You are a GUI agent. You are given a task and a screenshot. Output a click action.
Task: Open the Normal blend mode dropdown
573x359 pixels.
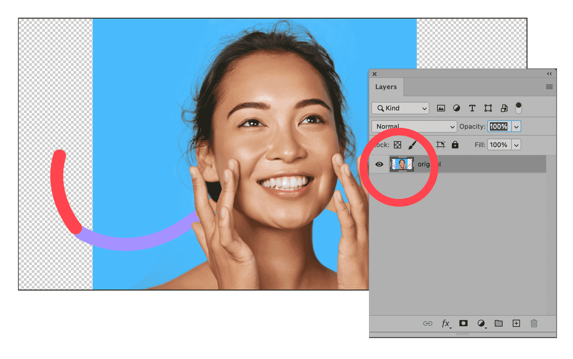pyautogui.click(x=414, y=126)
